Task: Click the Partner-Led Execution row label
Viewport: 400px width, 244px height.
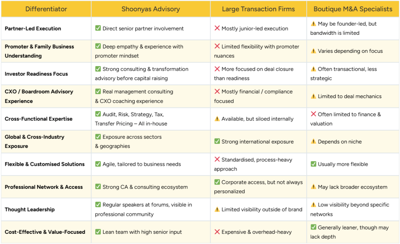Action: pos(33,29)
